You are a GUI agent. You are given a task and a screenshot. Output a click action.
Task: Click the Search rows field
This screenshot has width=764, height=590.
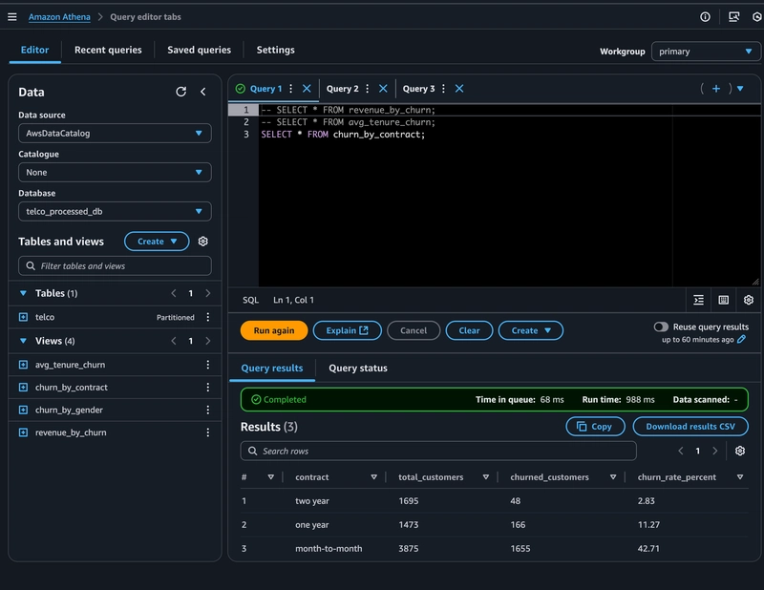pos(438,451)
